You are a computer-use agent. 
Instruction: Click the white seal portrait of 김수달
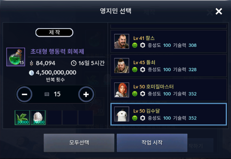(122, 114)
